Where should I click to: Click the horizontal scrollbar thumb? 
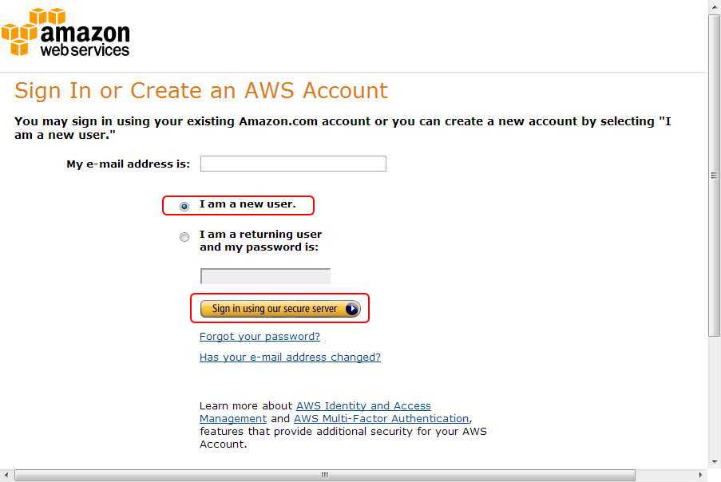325,475
